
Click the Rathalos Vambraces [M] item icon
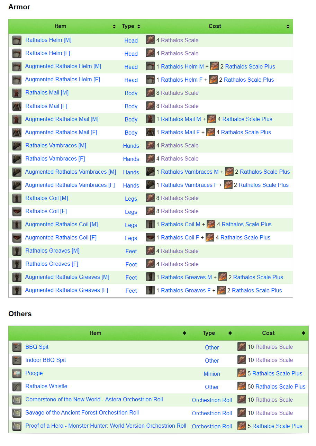tap(17, 145)
